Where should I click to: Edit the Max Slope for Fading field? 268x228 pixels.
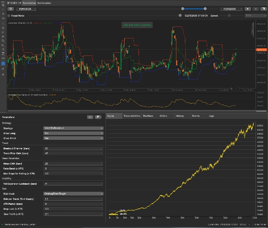(73, 173)
